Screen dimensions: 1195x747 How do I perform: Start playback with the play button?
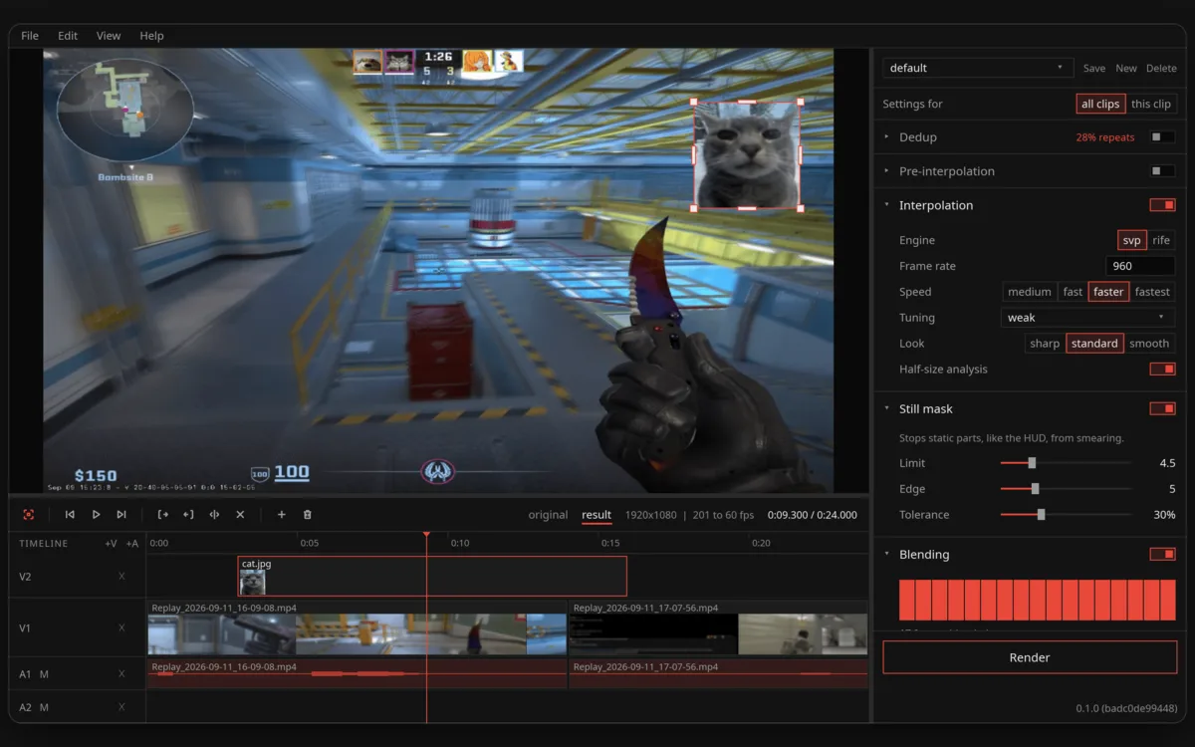[96, 515]
